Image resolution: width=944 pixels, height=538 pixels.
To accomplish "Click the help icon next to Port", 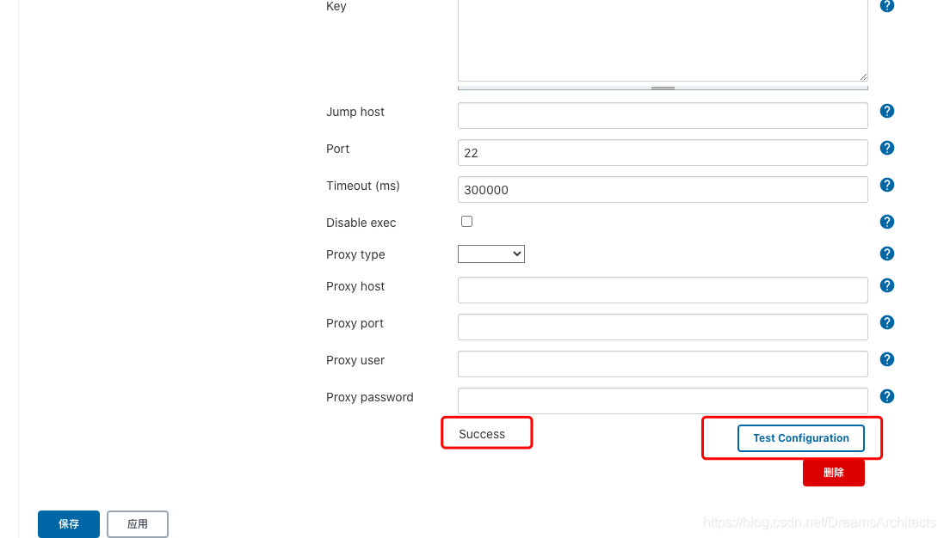I will (x=887, y=148).
